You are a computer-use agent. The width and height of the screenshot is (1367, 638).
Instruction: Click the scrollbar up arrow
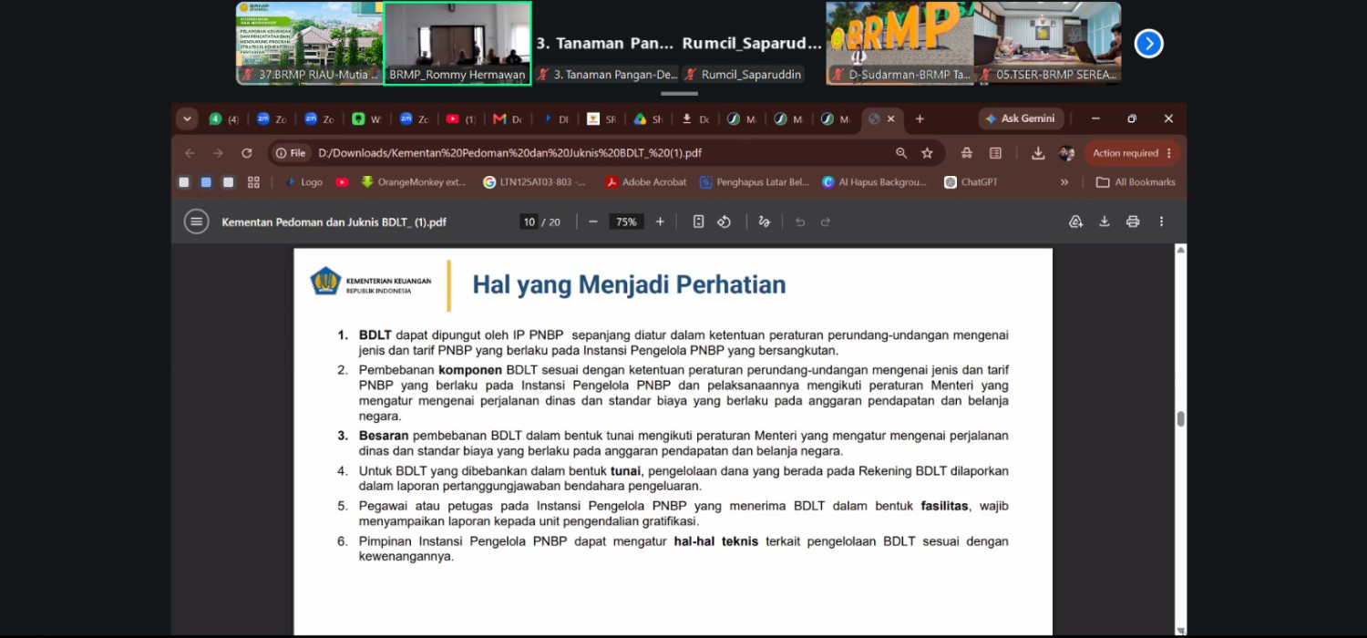coord(1181,250)
